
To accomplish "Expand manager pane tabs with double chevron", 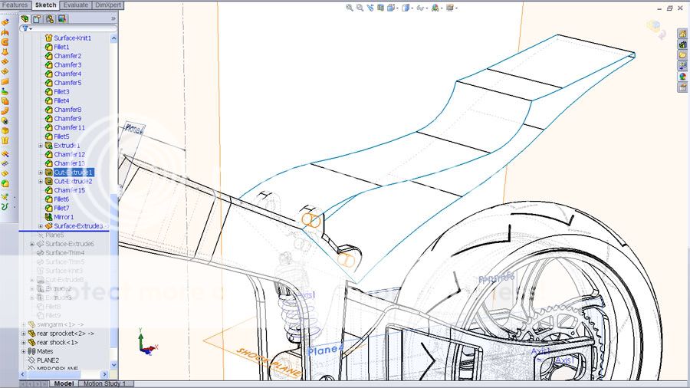I will tap(113, 18).
